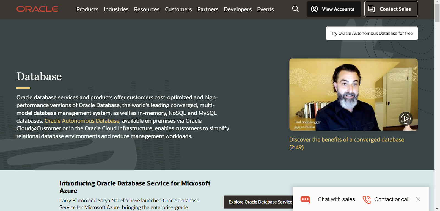Click the Oracle logo
This screenshot has height=211, width=440.
pos(37,9)
